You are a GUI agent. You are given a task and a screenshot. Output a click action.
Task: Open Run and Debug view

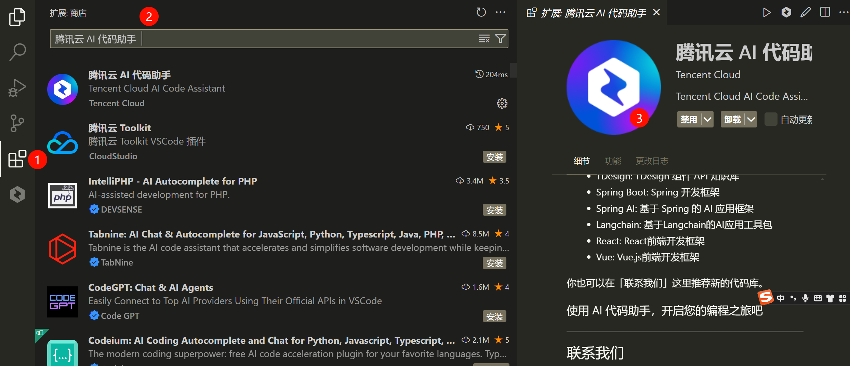[x=17, y=88]
